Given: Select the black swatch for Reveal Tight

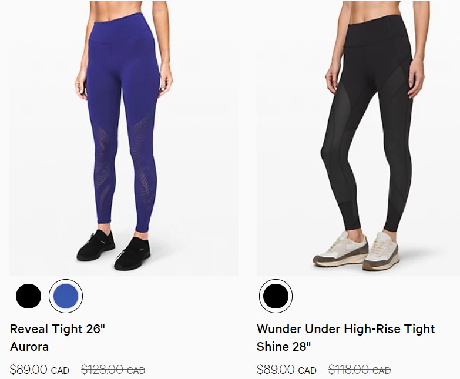Looking at the screenshot, I should (28, 296).
